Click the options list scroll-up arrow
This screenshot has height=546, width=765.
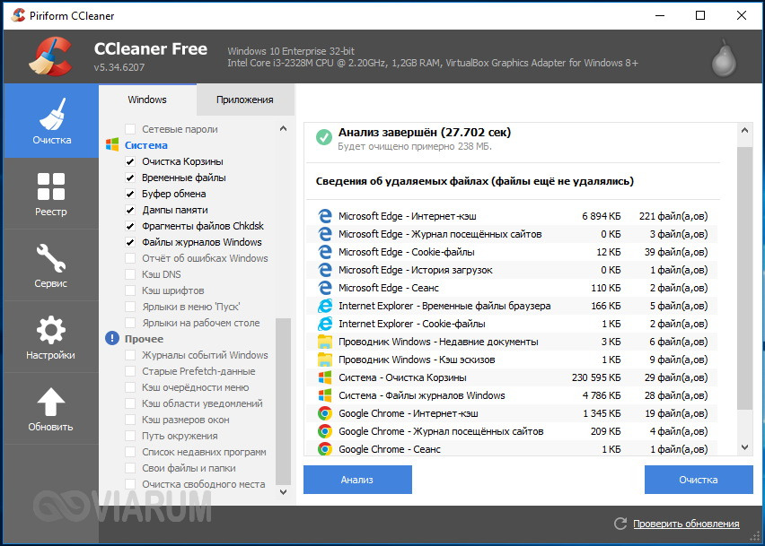pos(283,129)
